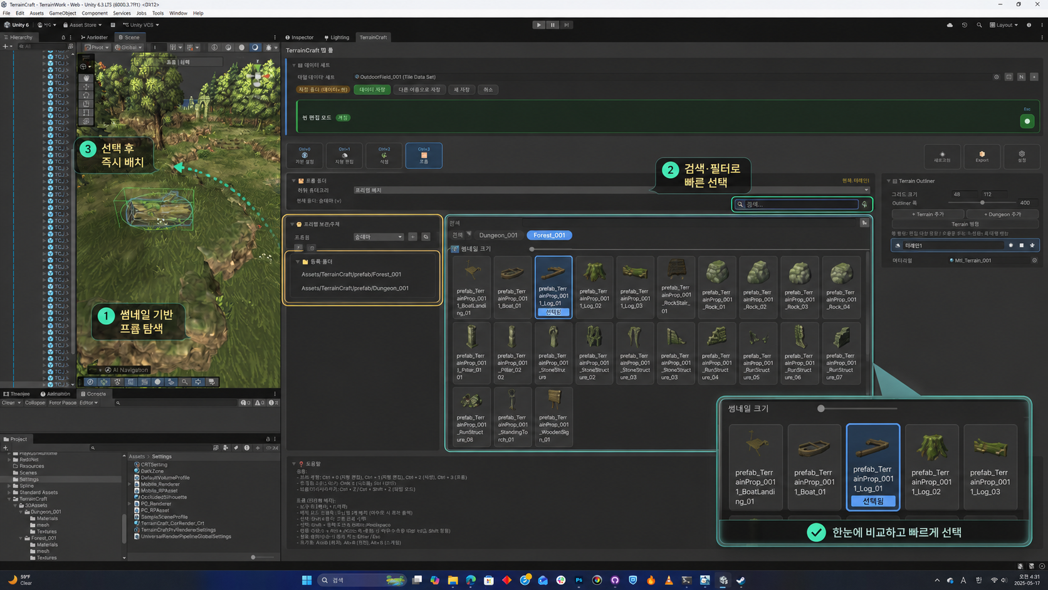Click the Export button in TerrainCraft
1048x590 pixels.
(x=982, y=155)
